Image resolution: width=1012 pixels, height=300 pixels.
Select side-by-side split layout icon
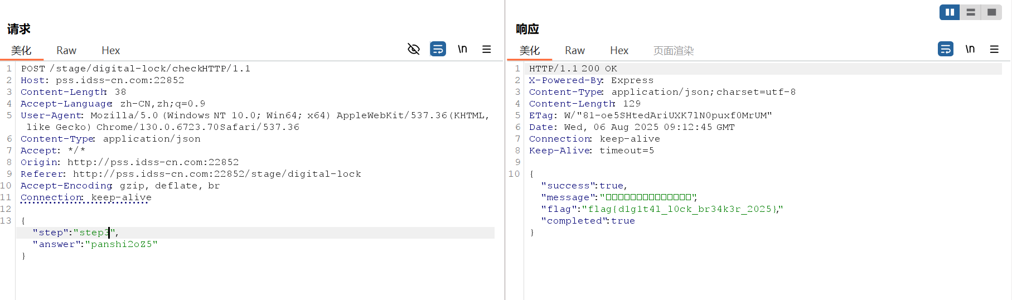950,12
